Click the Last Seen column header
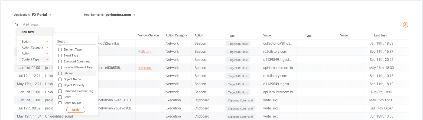The width and height of the screenshot is (423, 120). click(380, 35)
